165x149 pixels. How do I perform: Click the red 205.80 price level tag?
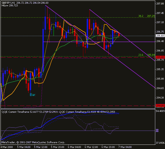click(x=160, y=57)
